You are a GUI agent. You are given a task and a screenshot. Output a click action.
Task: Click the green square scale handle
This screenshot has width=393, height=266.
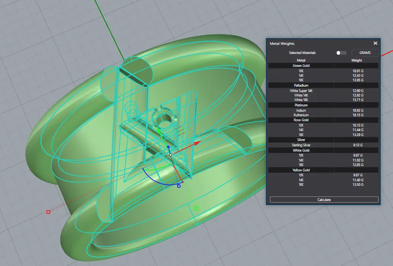click(196, 208)
